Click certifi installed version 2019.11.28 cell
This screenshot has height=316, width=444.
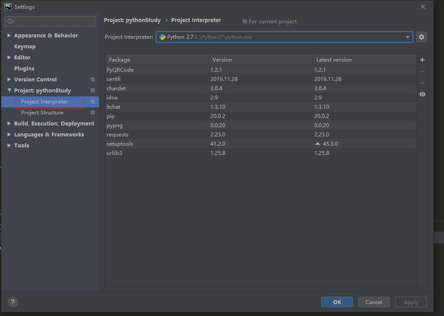click(224, 79)
